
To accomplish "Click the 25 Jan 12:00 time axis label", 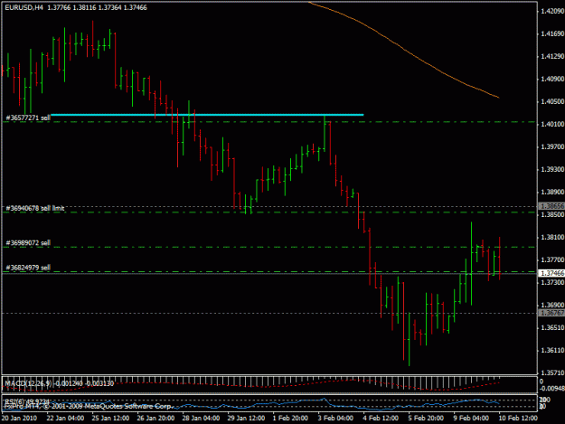I will pos(110,418).
